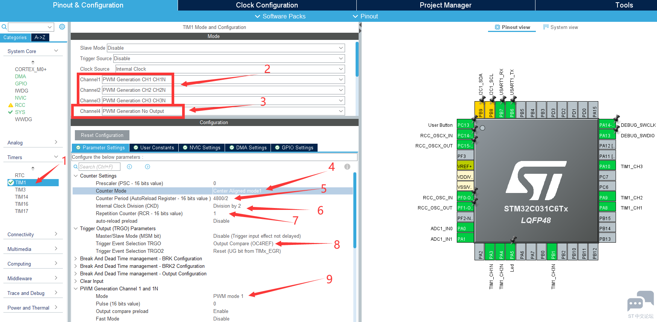Click the PB7 pin on the chip
The image size is (657, 322).
point(501,109)
